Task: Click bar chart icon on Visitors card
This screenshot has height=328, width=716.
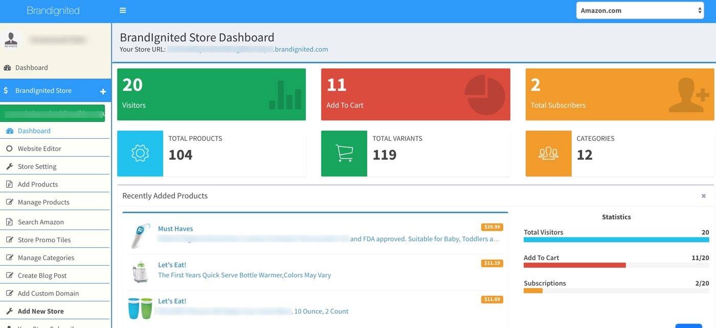Action: click(x=285, y=95)
